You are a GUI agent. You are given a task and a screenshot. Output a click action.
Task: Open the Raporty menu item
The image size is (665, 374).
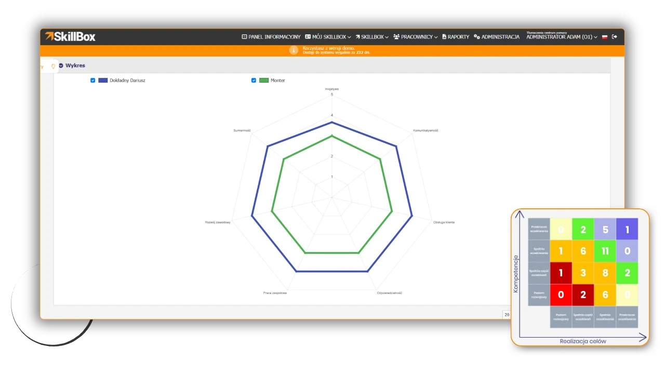(458, 37)
